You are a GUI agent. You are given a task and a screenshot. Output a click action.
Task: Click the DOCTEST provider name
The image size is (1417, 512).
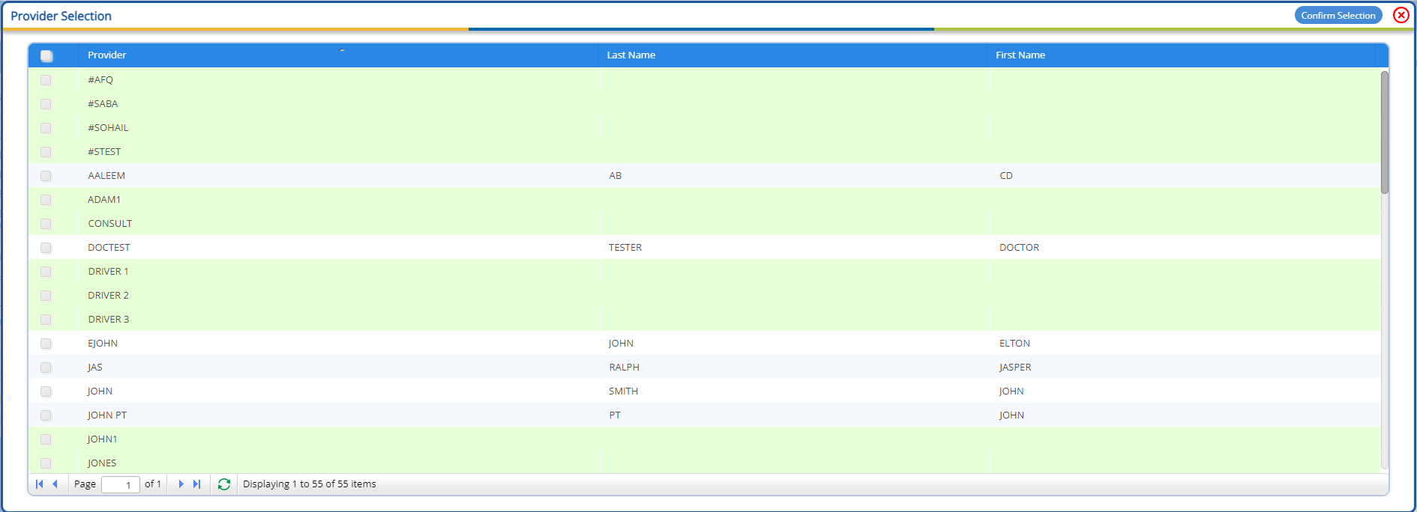pos(109,248)
